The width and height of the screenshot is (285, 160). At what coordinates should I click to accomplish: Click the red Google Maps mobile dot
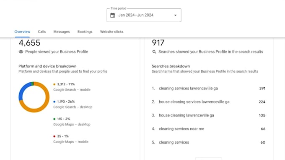[54, 136]
